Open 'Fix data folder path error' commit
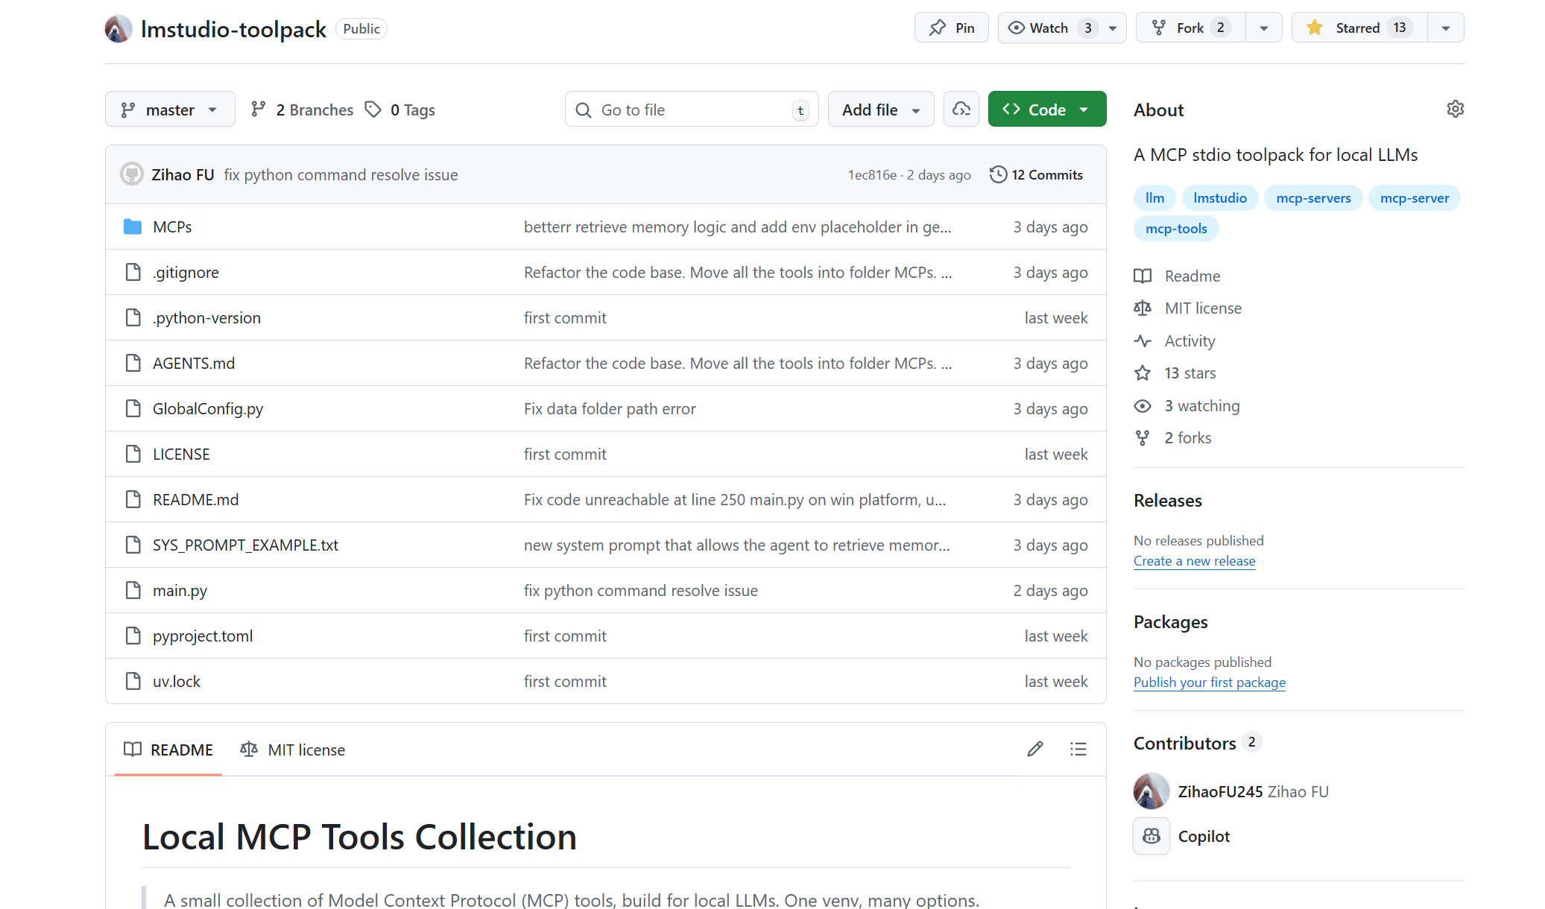 click(x=610, y=408)
